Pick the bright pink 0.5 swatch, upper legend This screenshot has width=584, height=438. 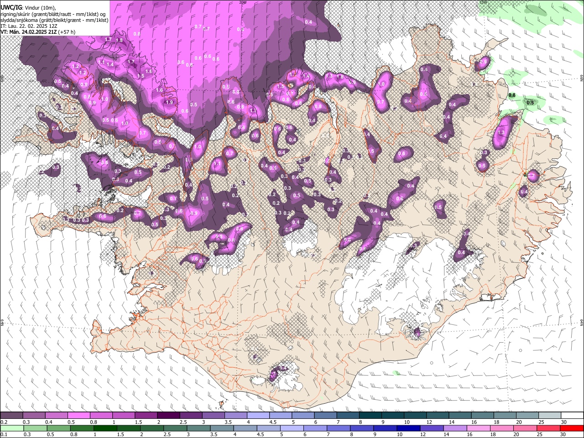tap(78, 416)
